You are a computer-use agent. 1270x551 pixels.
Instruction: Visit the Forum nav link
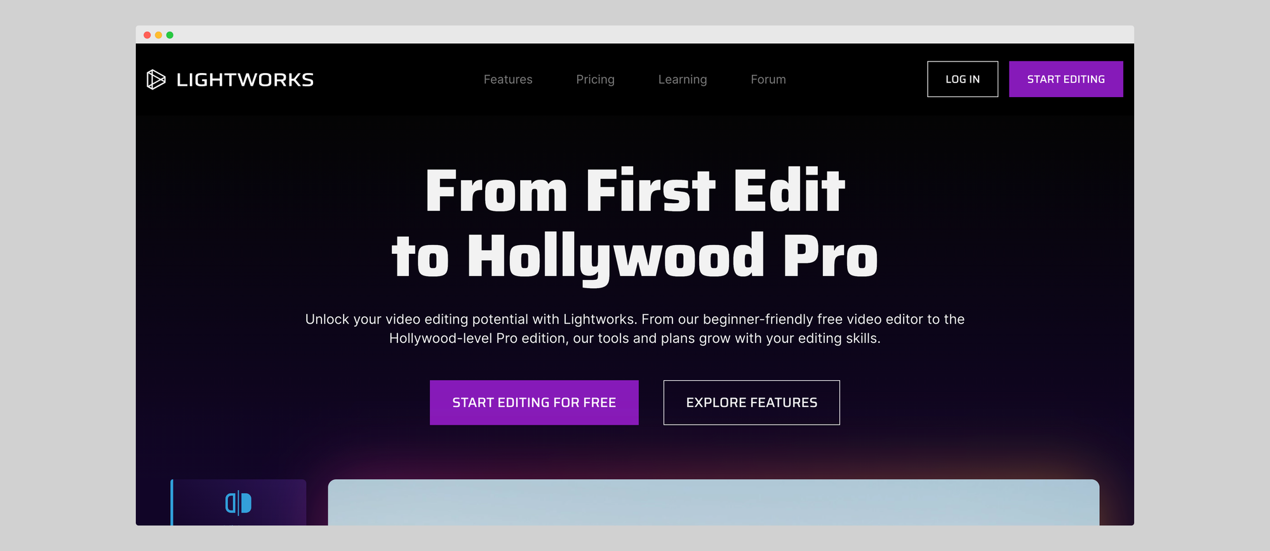click(768, 79)
